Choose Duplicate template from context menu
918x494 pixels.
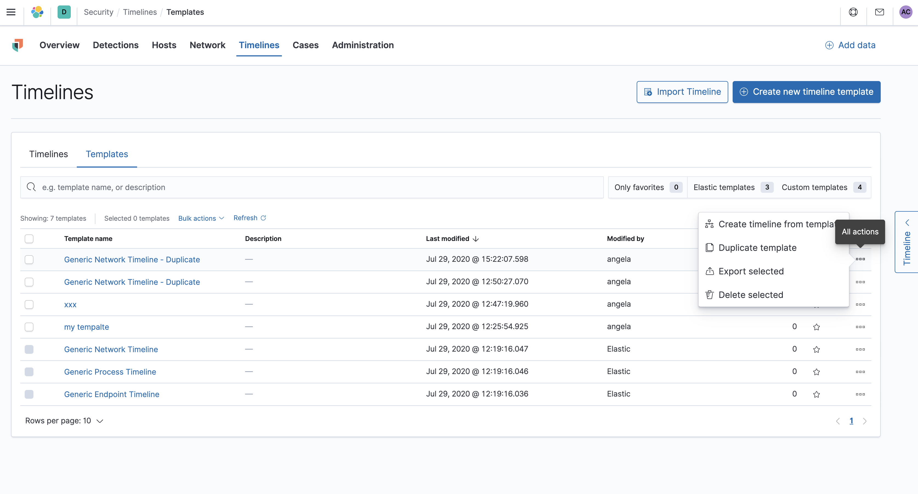point(757,248)
